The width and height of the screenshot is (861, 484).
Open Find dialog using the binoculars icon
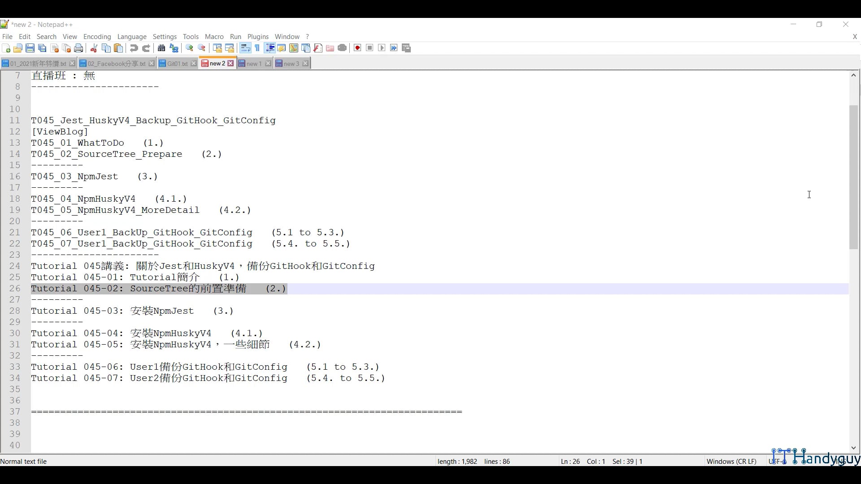(161, 48)
